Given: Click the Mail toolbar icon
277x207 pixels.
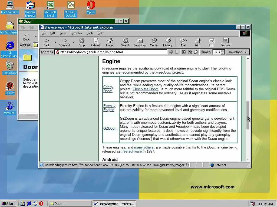Looking at the screenshot, I should click(x=183, y=42).
